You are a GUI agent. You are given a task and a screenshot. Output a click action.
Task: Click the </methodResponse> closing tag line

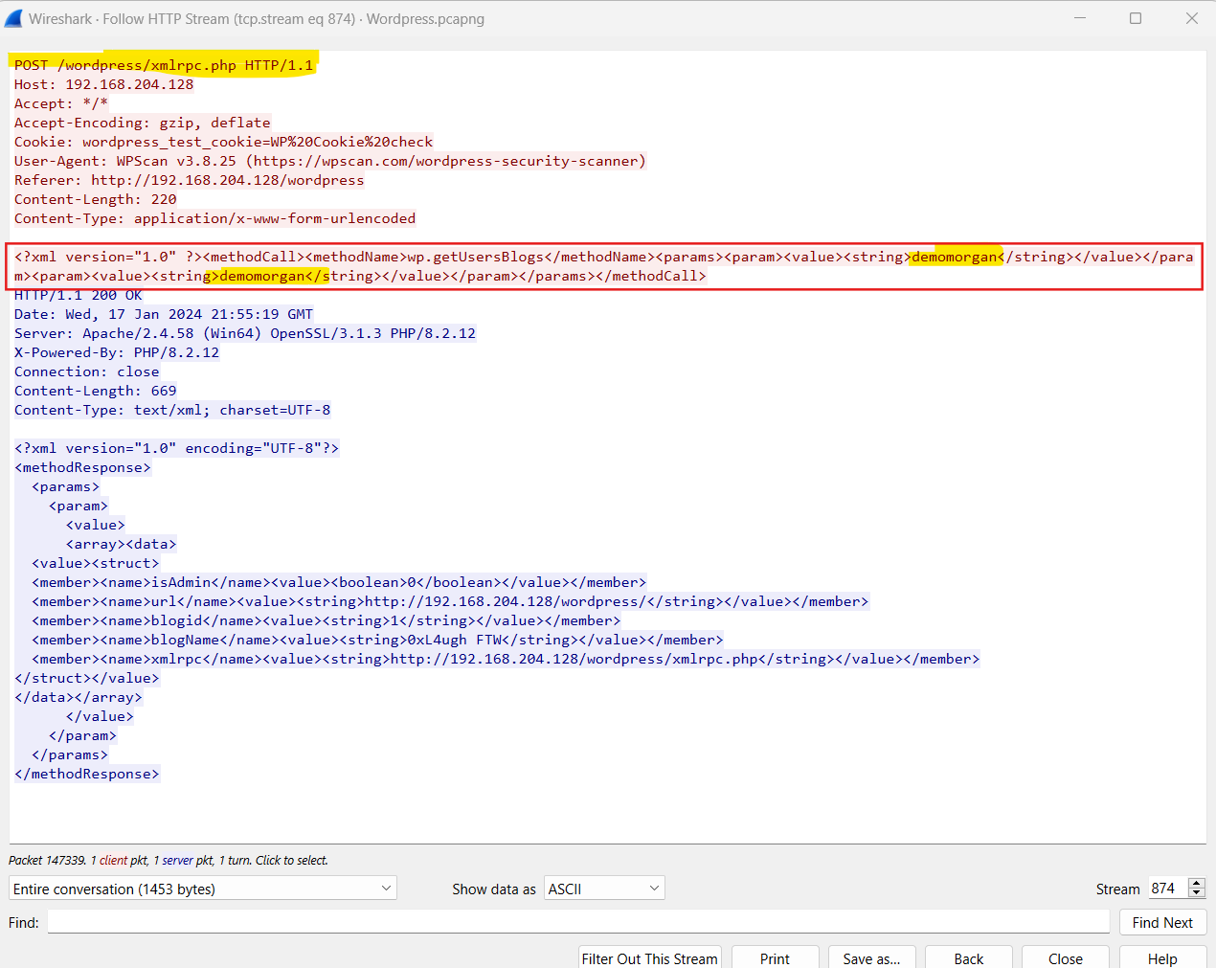point(86,774)
